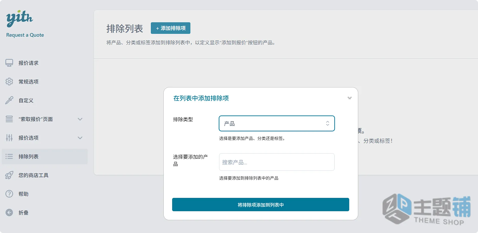Click the 在列表中添加排除项 dialog title
The width and height of the screenshot is (478, 233).
(201, 98)
